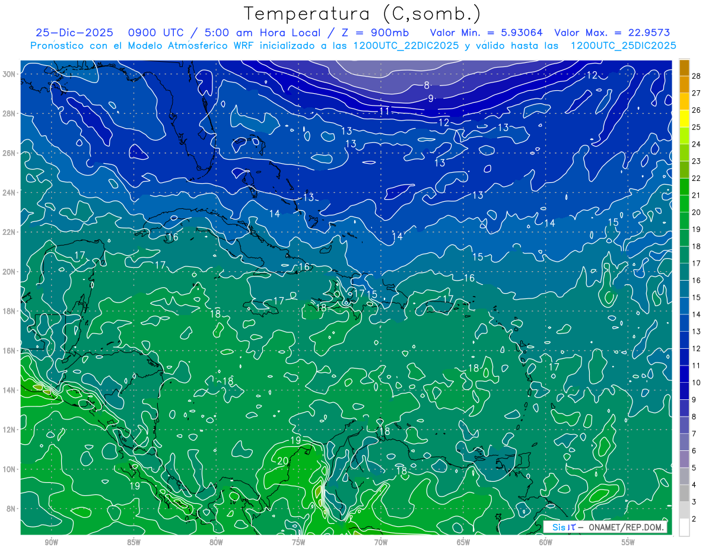
Task: Click the '9' contour label on map
Action: [431, 98]
